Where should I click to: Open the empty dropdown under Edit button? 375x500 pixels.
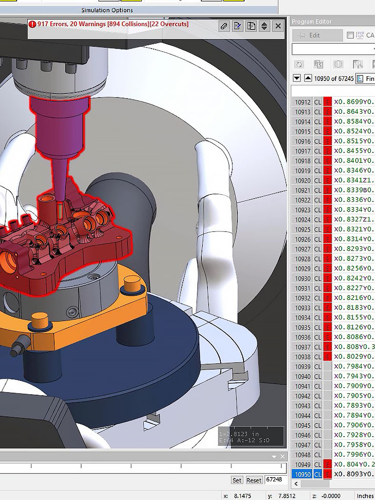[333, 49]
